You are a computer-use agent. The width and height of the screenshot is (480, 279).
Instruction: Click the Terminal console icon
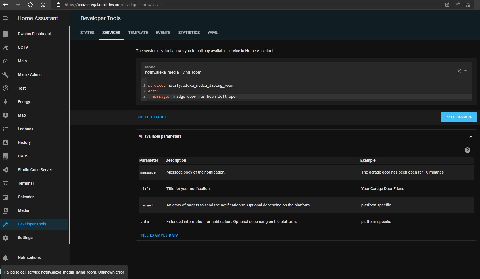point(5,183)
